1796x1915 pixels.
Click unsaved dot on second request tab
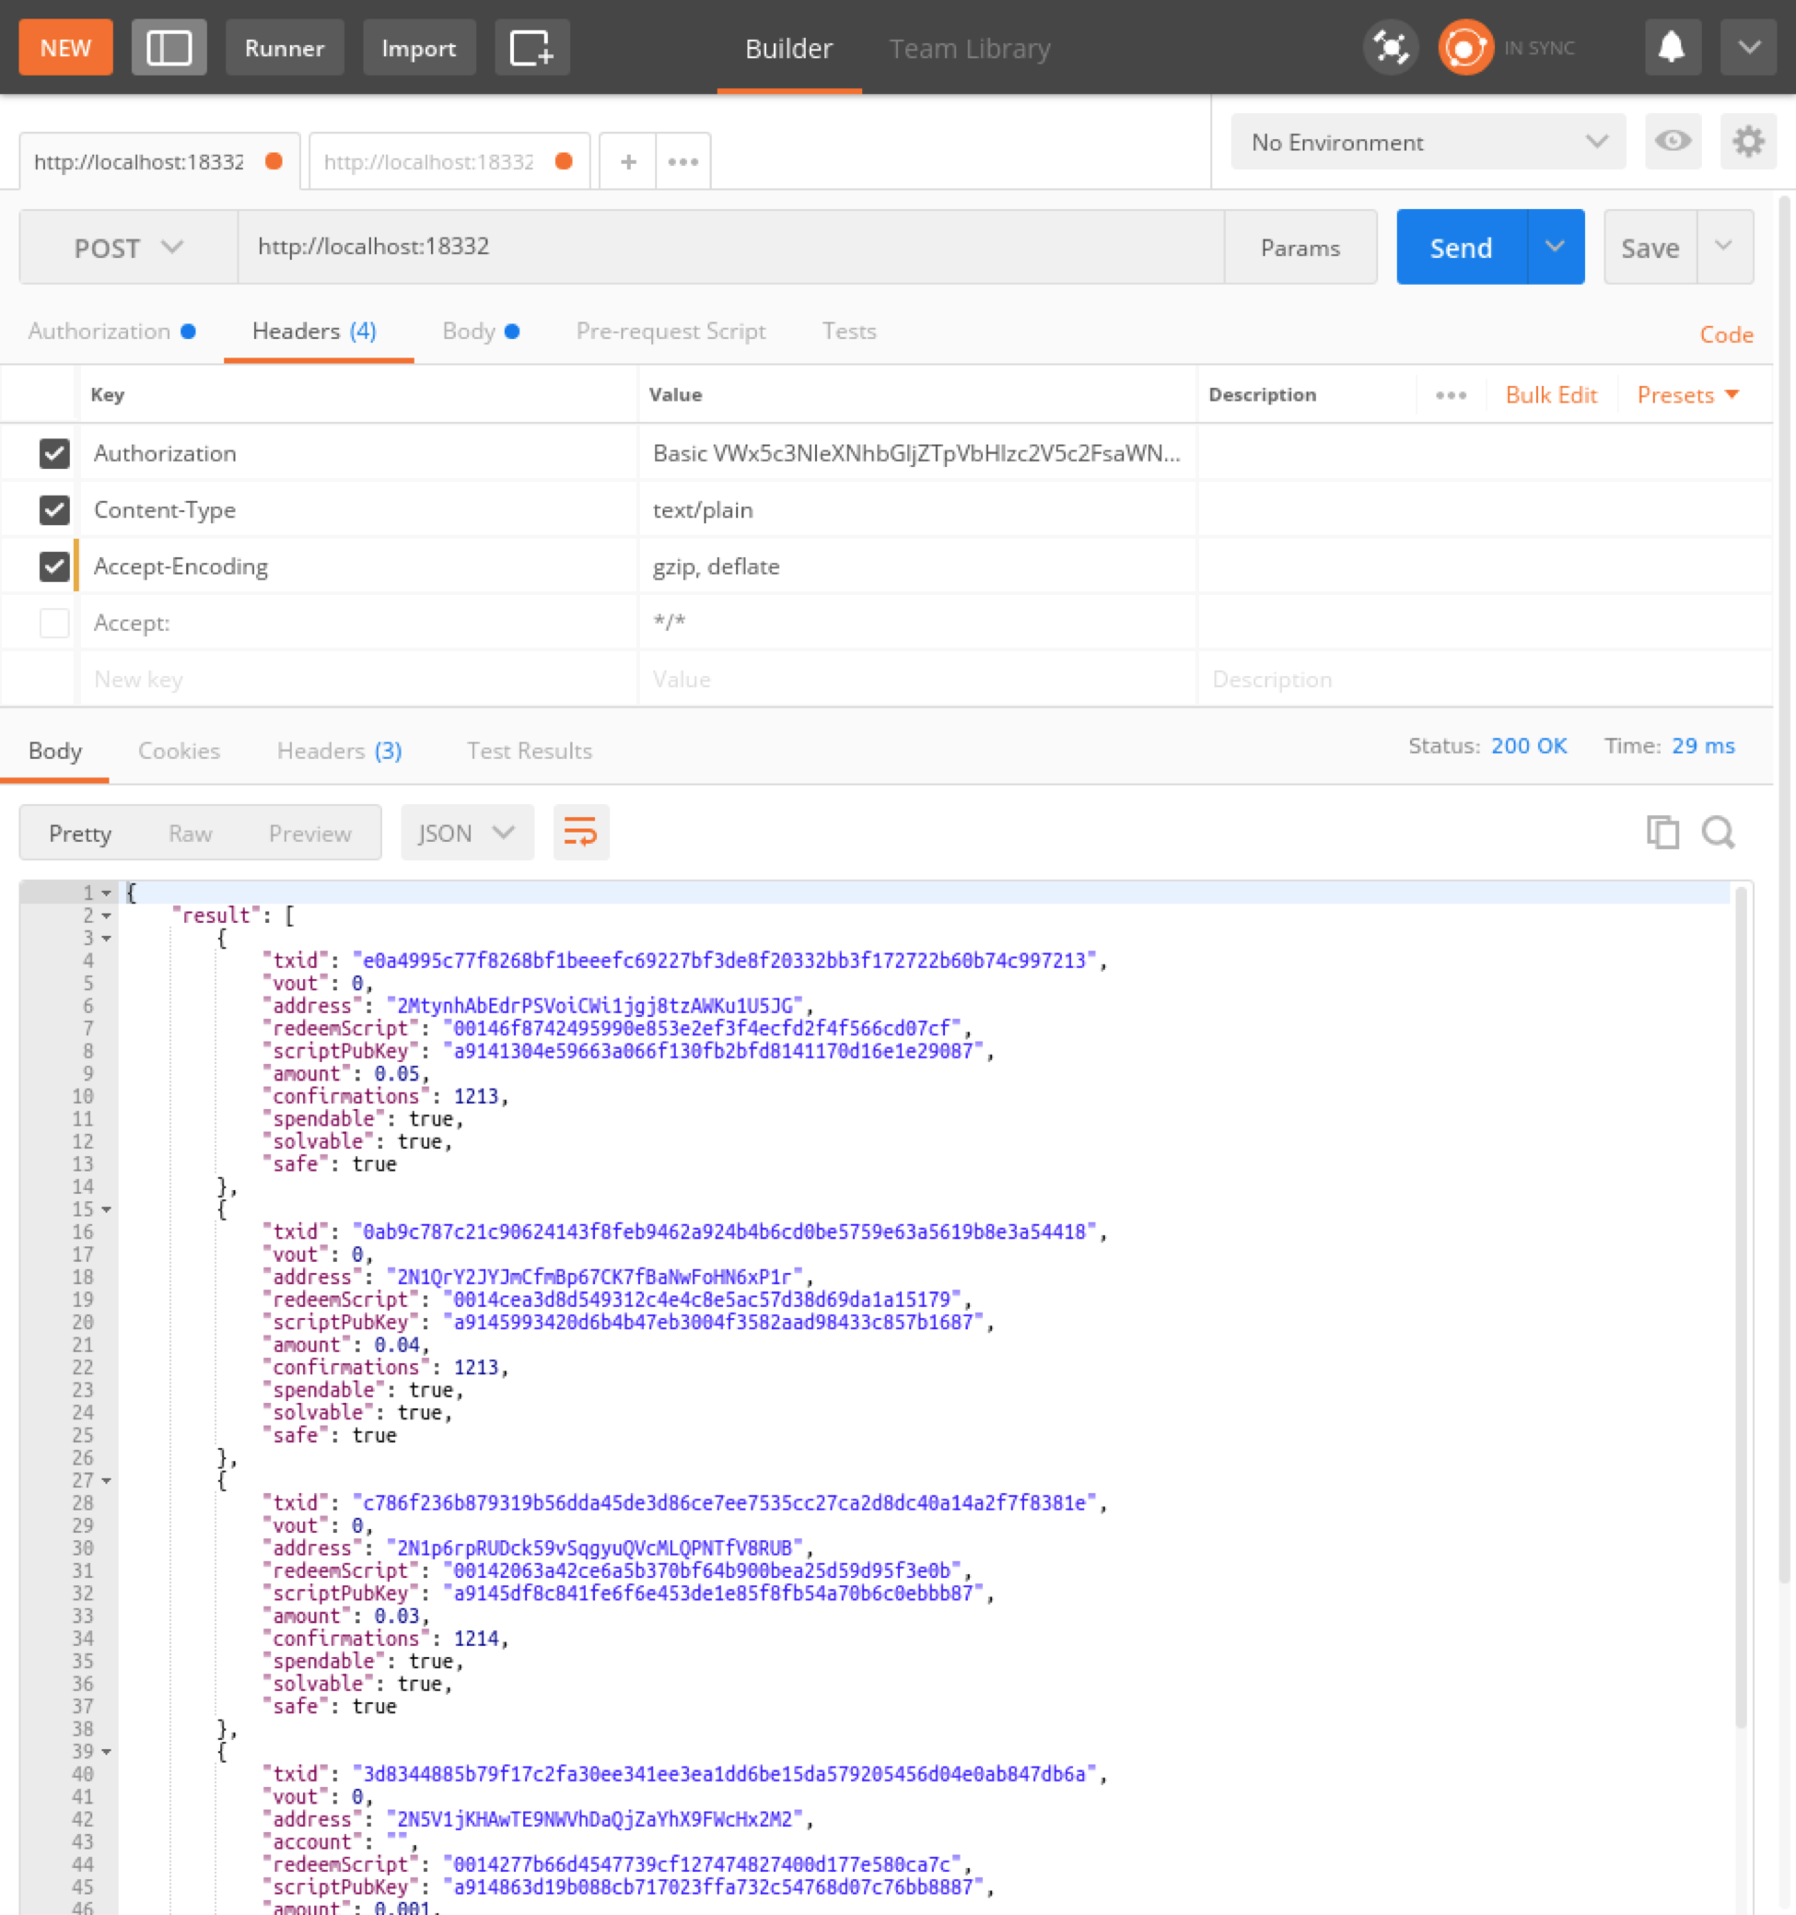[564, 161]
